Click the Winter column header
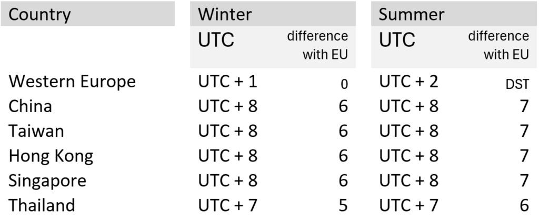 pyautogui.click(x=224, y=14)
